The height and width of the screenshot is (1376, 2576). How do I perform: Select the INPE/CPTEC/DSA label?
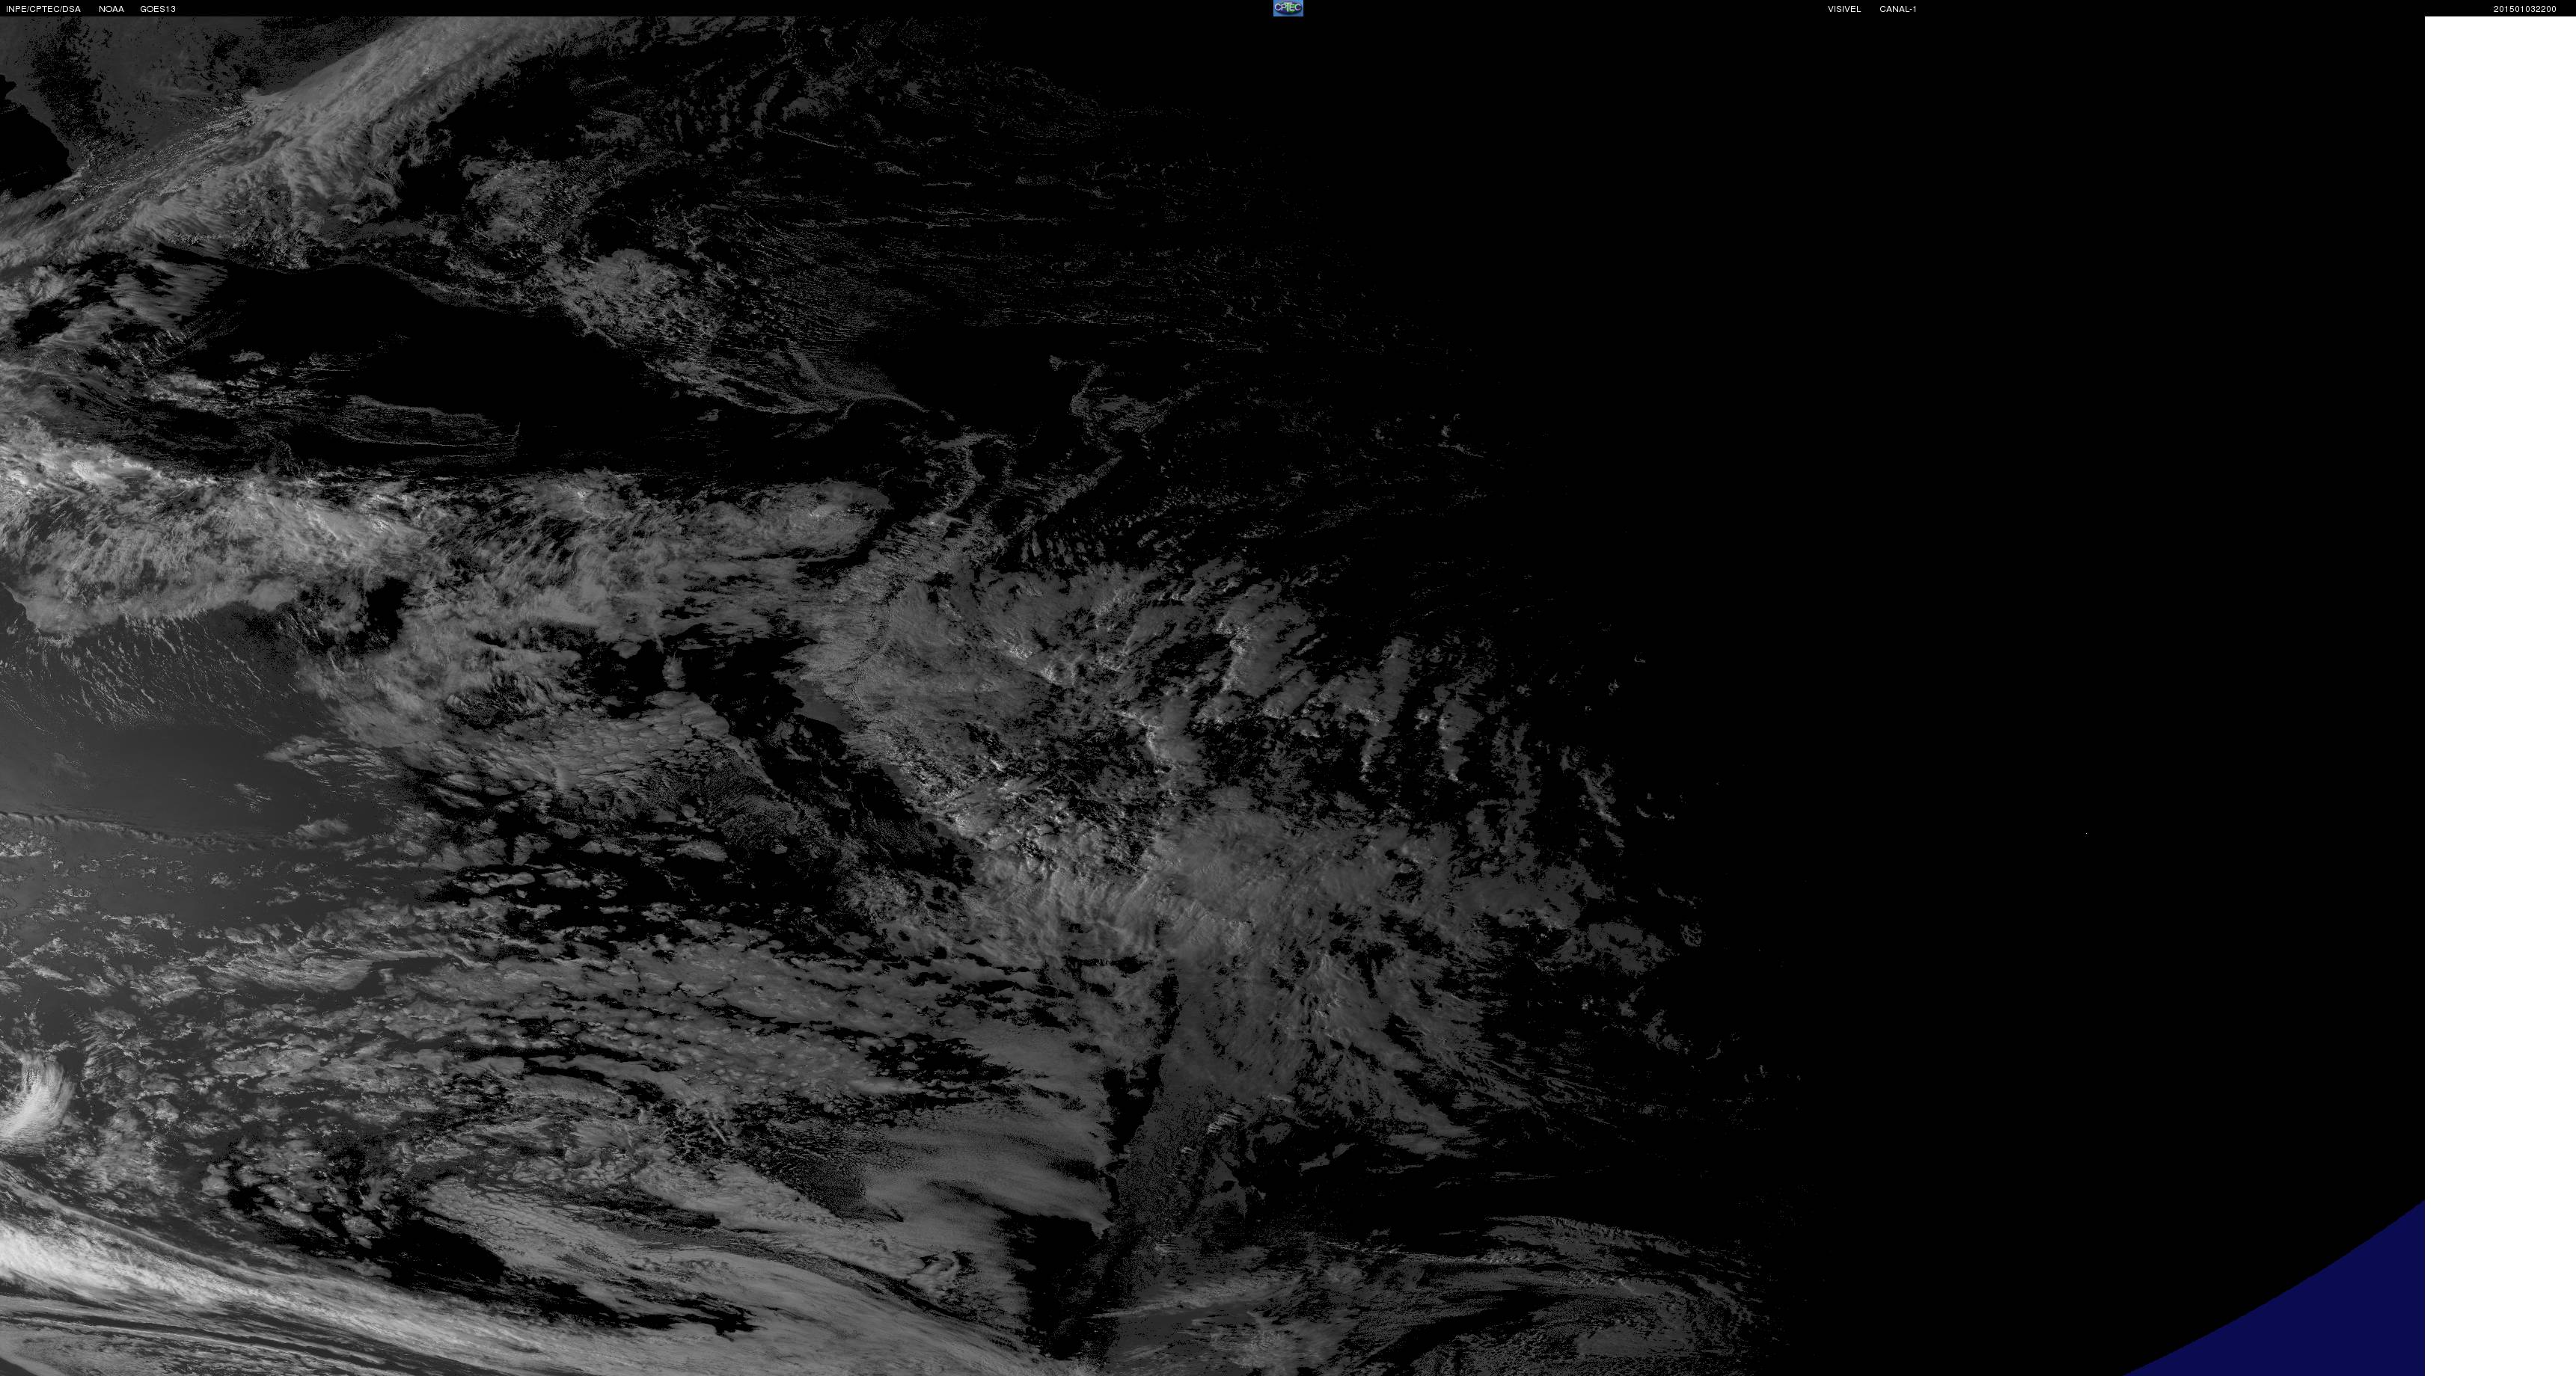click(x=43, y=9)
